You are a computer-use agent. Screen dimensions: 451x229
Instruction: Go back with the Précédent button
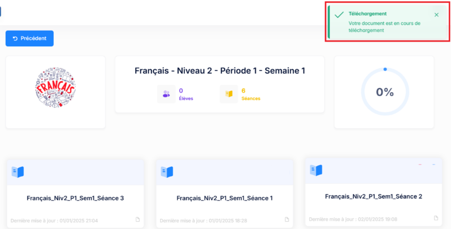(x=30, y=38)
